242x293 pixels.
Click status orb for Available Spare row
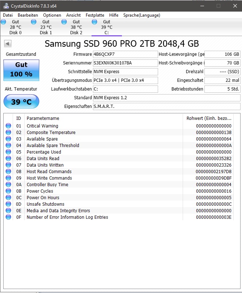(8, 139)
